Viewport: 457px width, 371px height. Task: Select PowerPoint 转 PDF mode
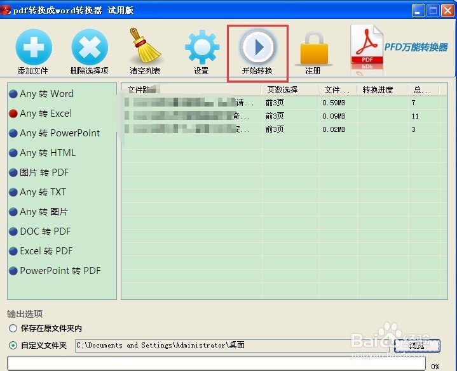pyautogui.click(x=55, y=271)
